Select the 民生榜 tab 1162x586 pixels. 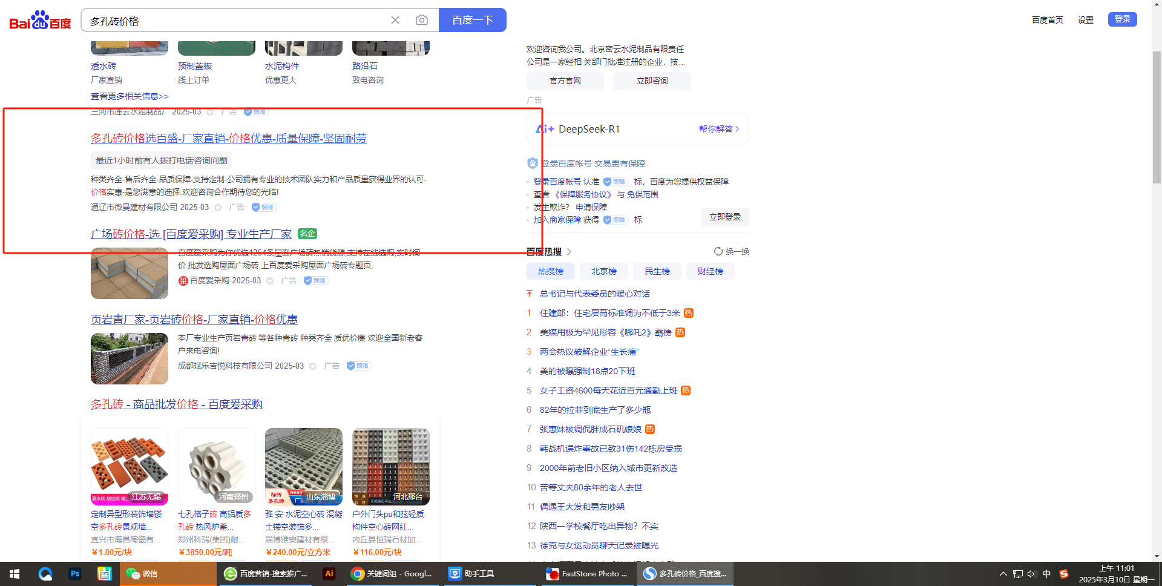click(x=657, y=271)
